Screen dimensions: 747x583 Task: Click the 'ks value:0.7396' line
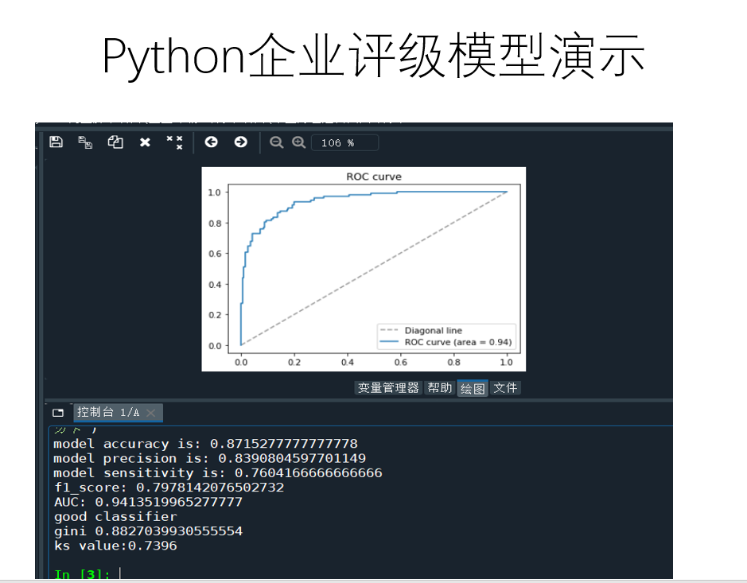point(116,546)
